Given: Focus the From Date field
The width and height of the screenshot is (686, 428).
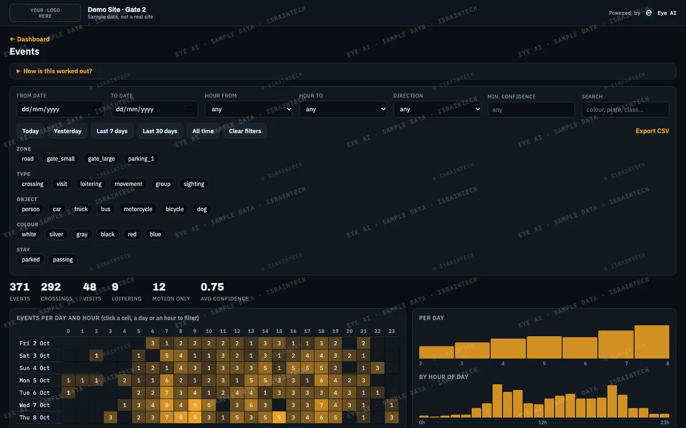Looking at the screenshot, I should (x=60, y=109).
